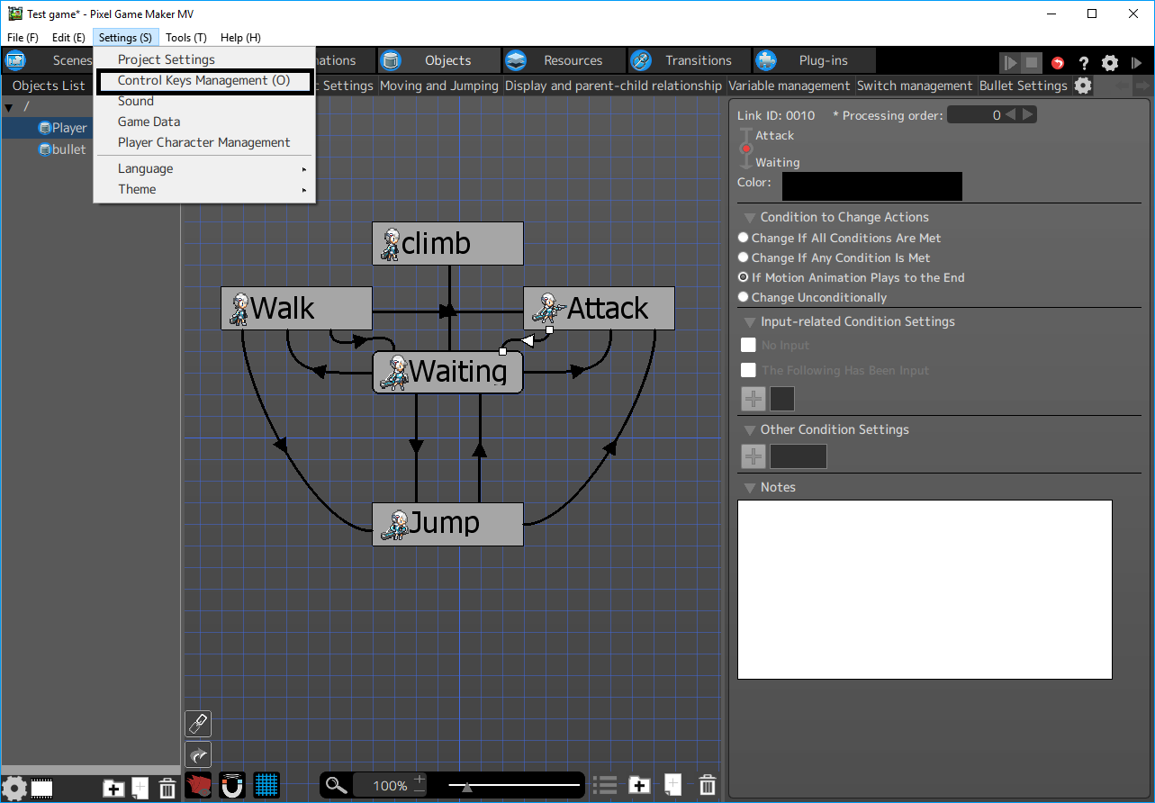The width and height of the screenshot is (1155, 803).
Task: Delete object using left panel trash icon
Action: pos(167,789)
